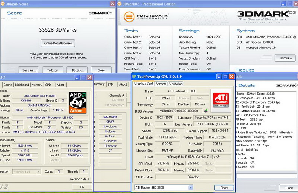
Task: Minimize the CPU-Z window
Action: tap(77, 77)
